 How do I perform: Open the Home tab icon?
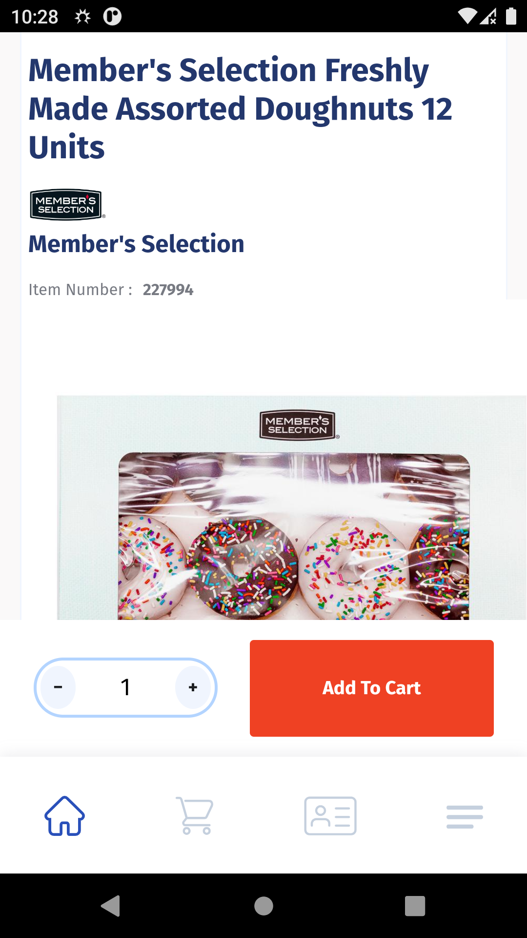pos(64,816)
